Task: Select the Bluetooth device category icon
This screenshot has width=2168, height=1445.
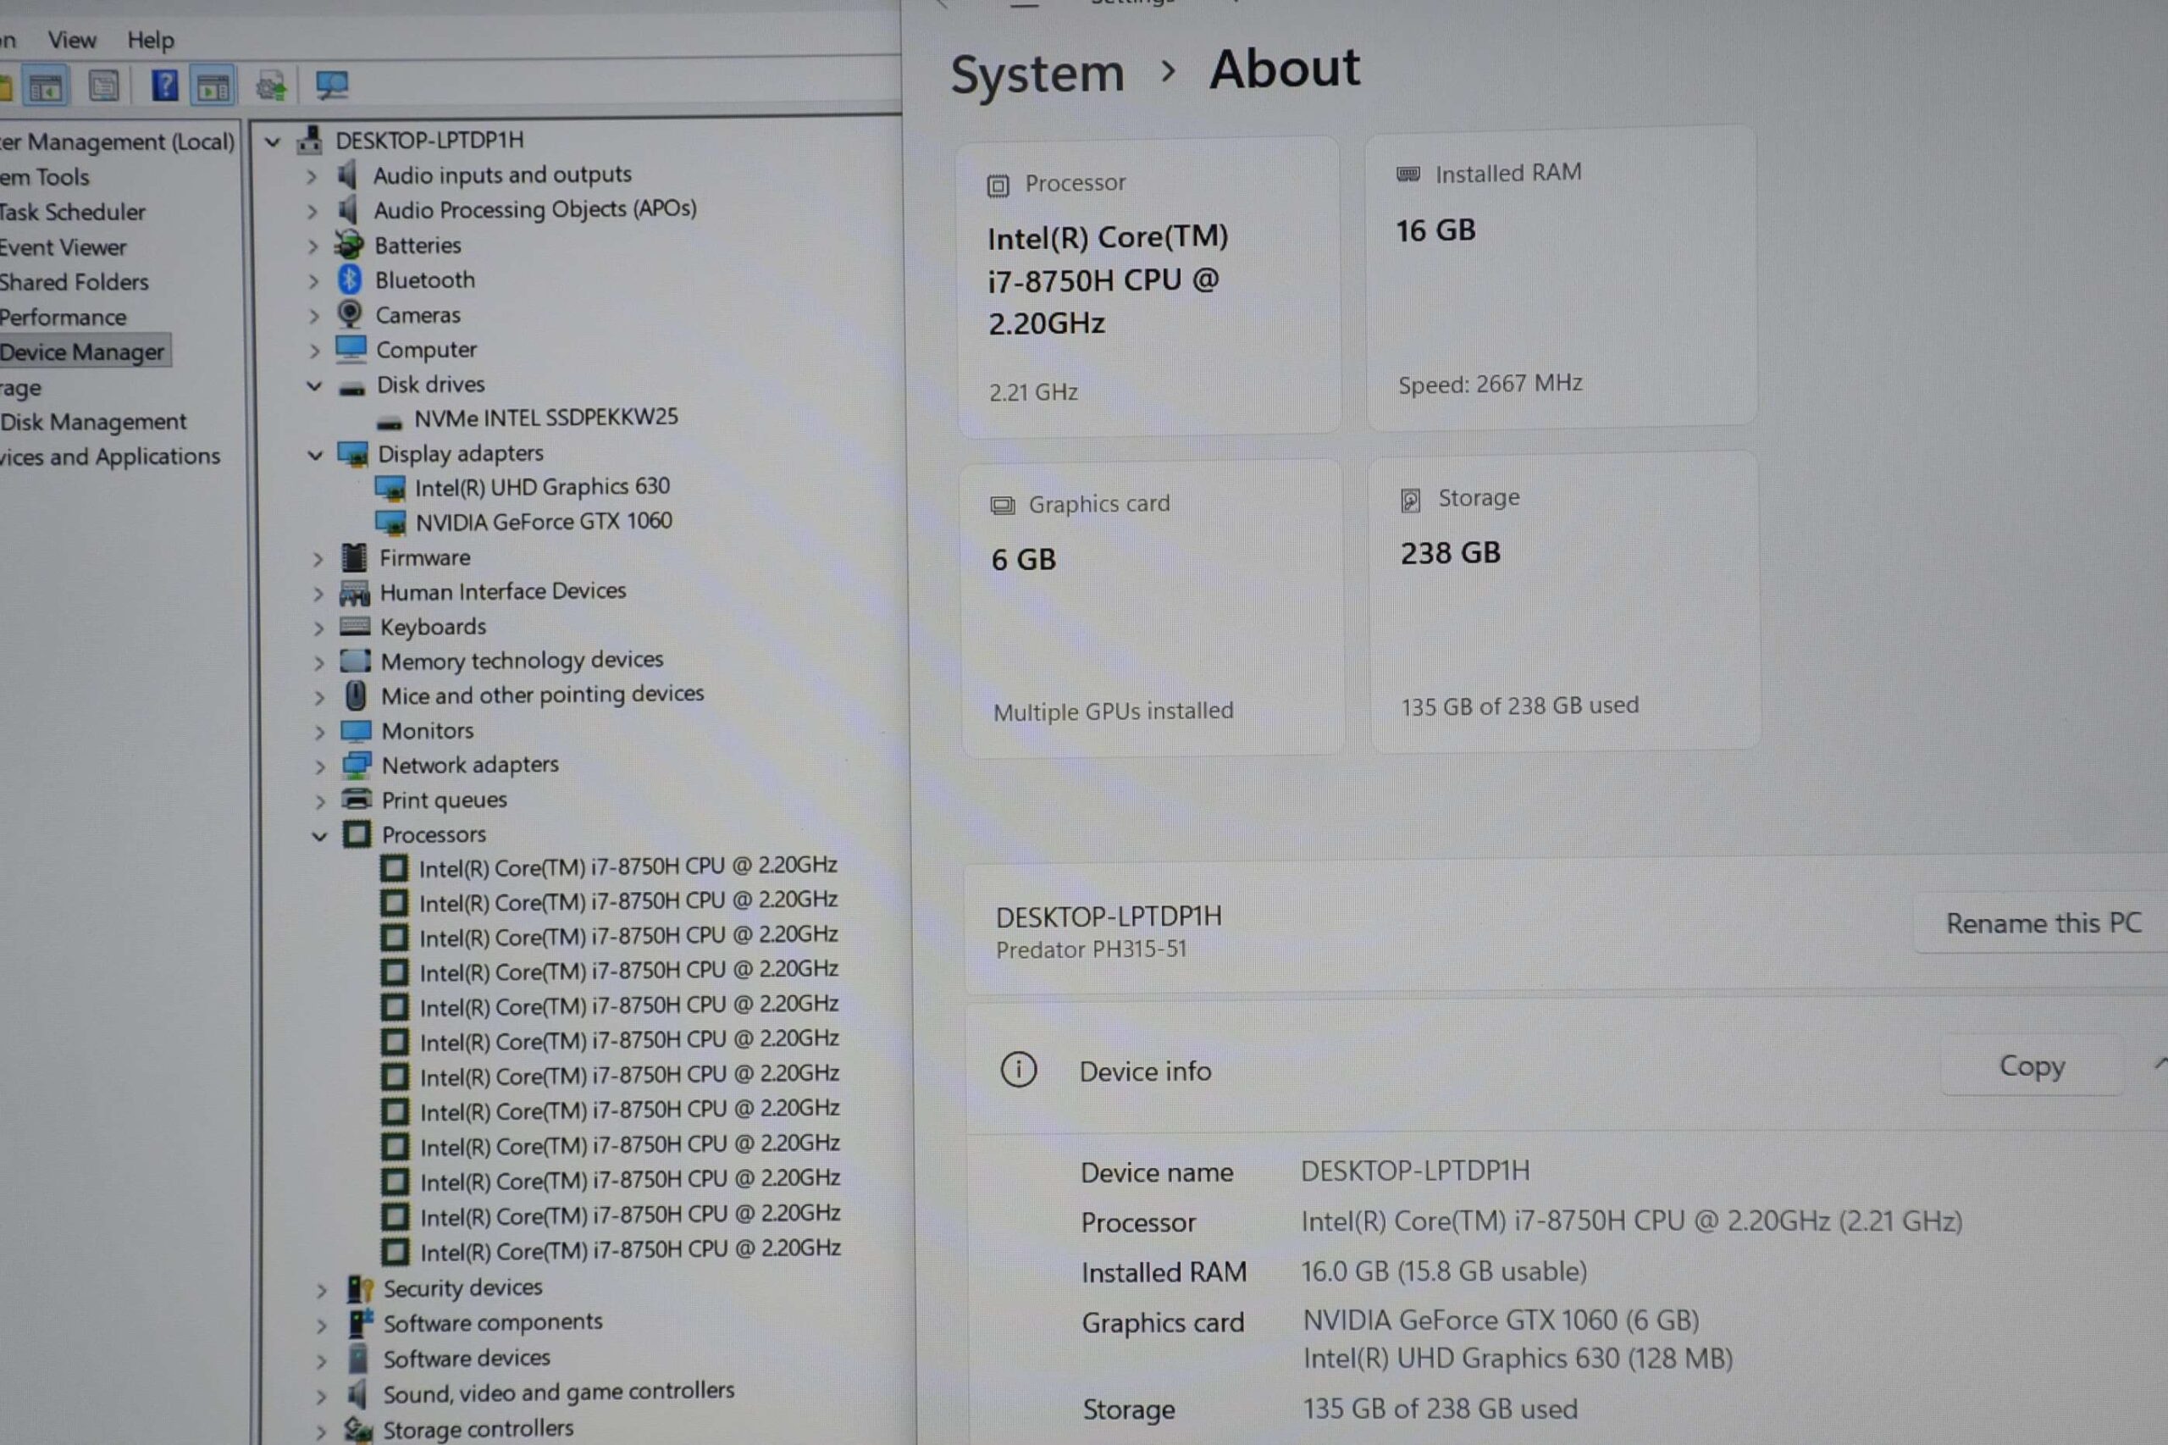Action: point(350,280)
